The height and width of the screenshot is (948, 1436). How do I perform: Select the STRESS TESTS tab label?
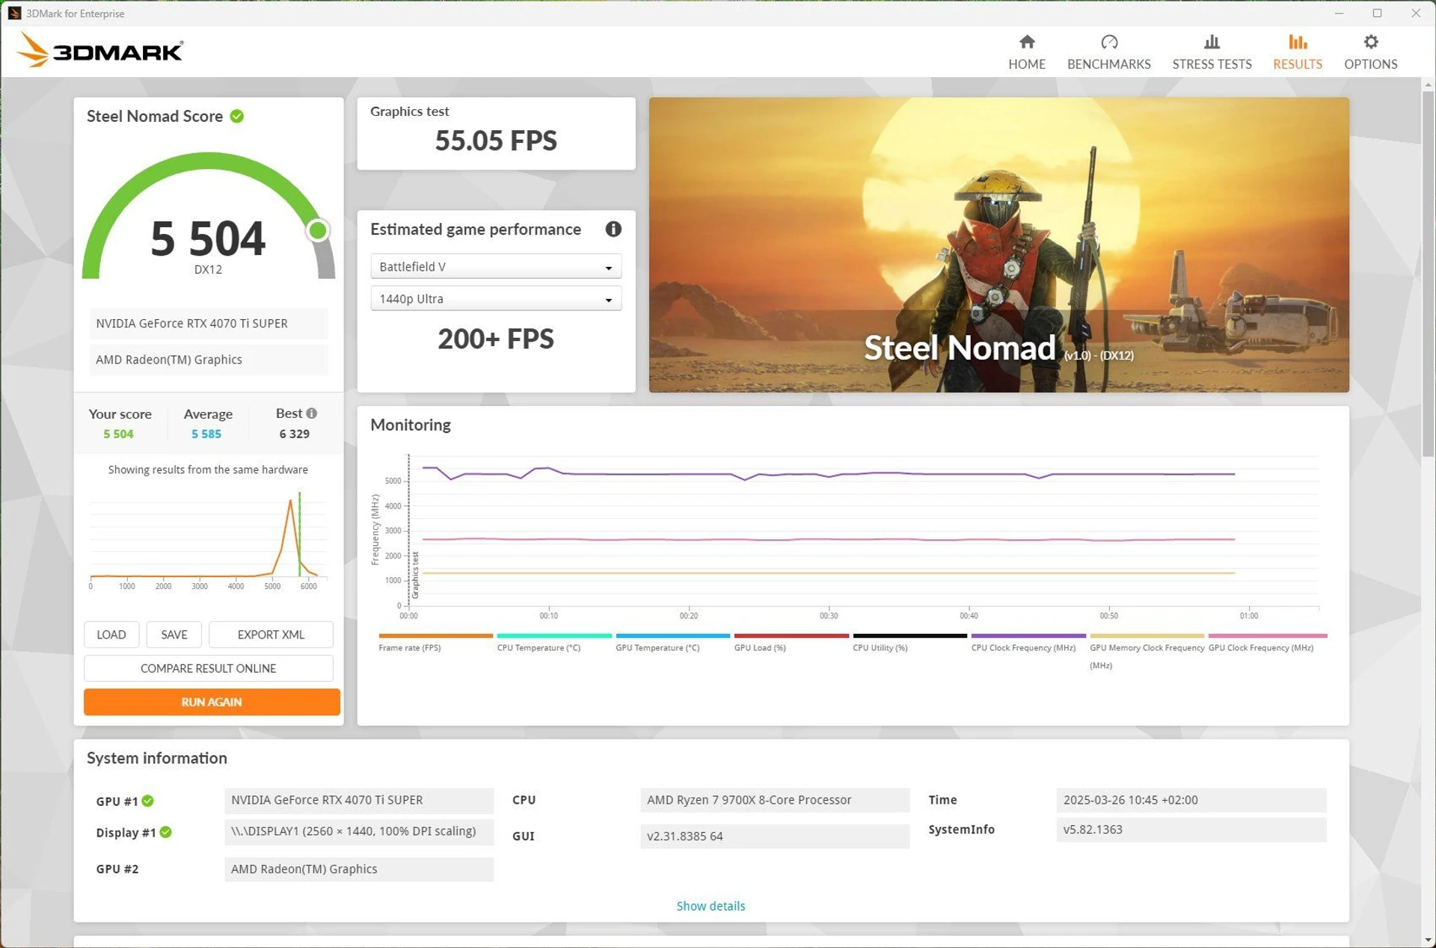(1212, 64)
